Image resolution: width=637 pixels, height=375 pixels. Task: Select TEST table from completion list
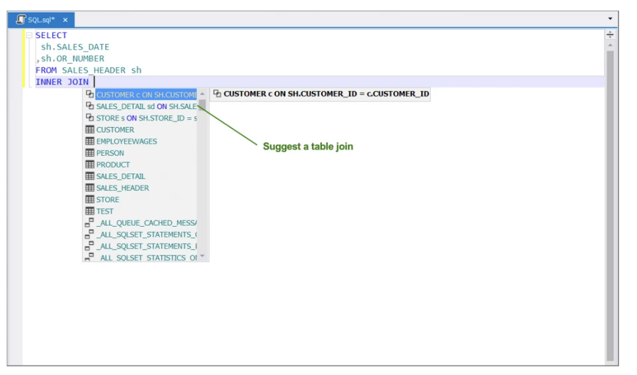pos(105,211)
